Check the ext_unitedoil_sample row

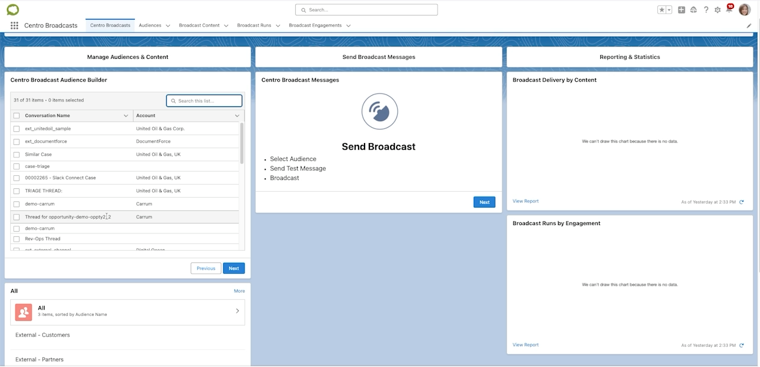[x=17, y=129]
